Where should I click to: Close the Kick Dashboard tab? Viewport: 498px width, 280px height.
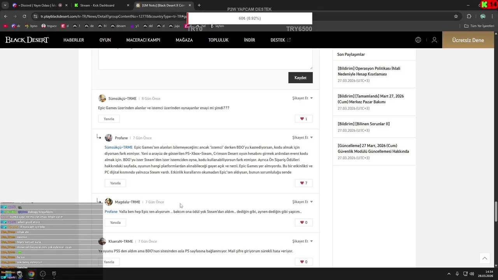click(x=128, y=5)
